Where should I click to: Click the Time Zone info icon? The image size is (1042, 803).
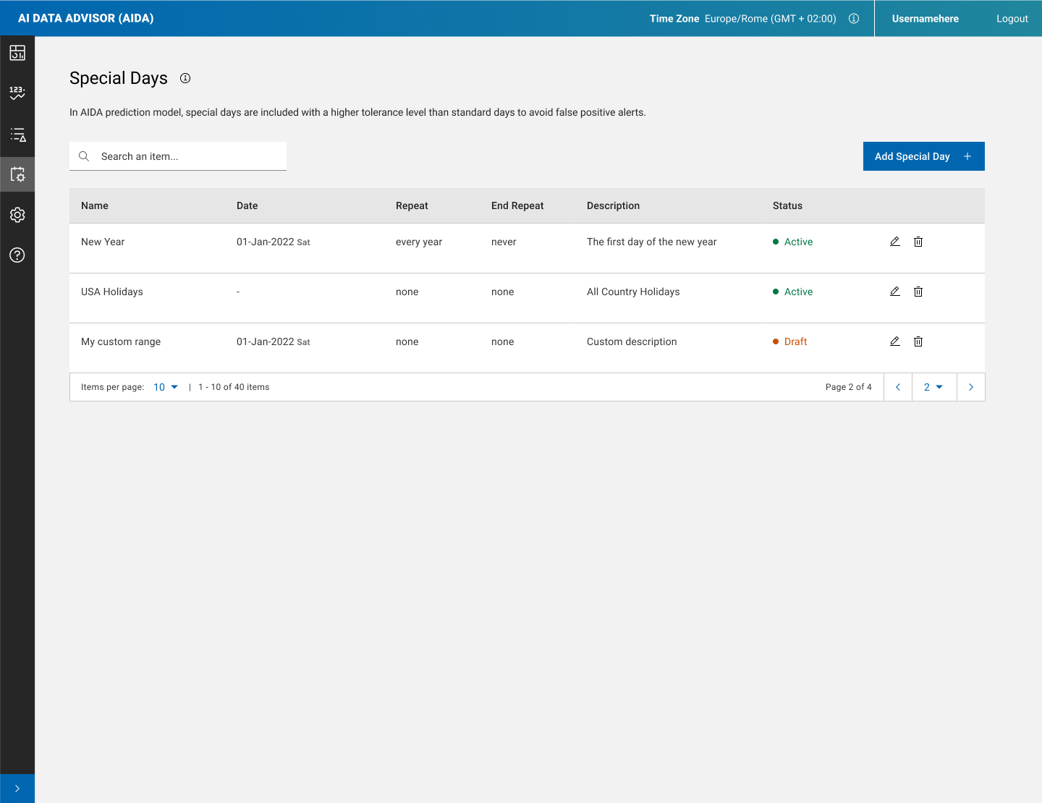pyautogui.click(x=854, y=19)
